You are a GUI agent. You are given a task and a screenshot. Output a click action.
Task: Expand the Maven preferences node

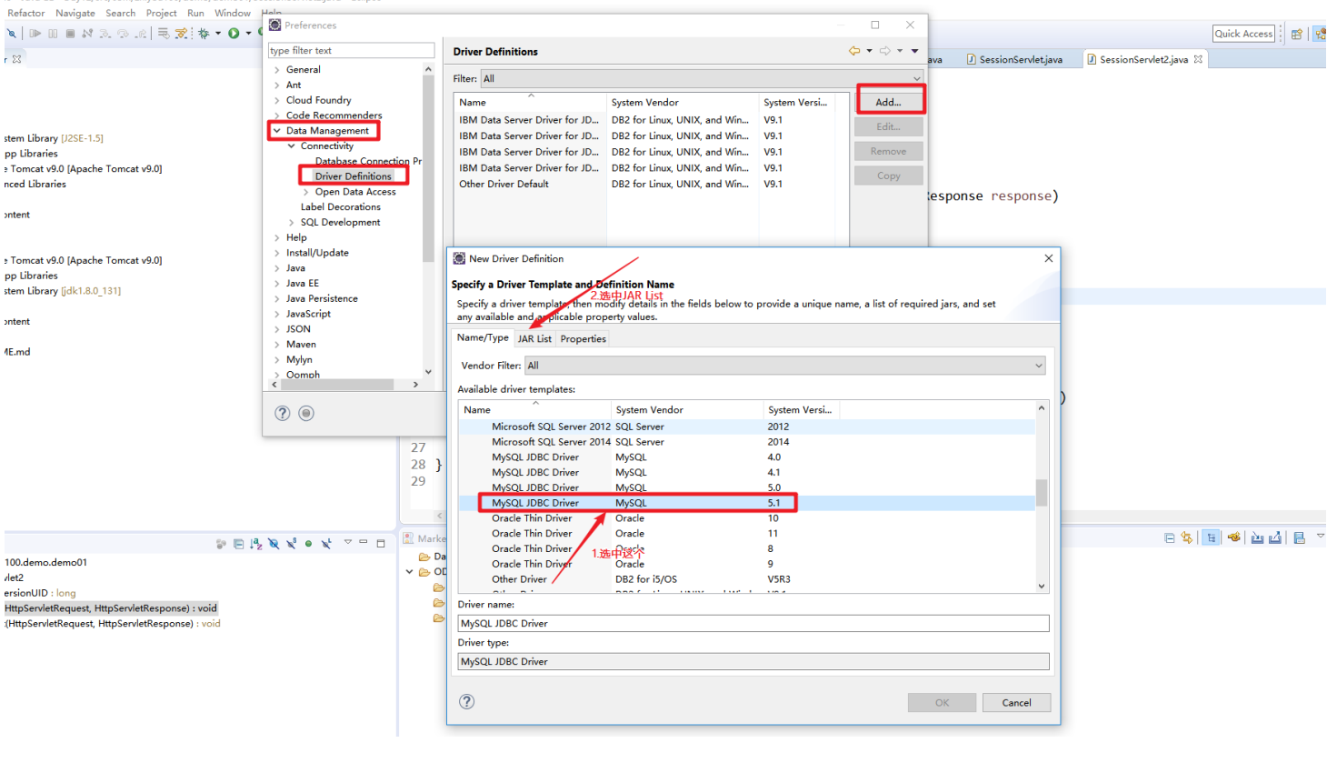pos(277,345)
